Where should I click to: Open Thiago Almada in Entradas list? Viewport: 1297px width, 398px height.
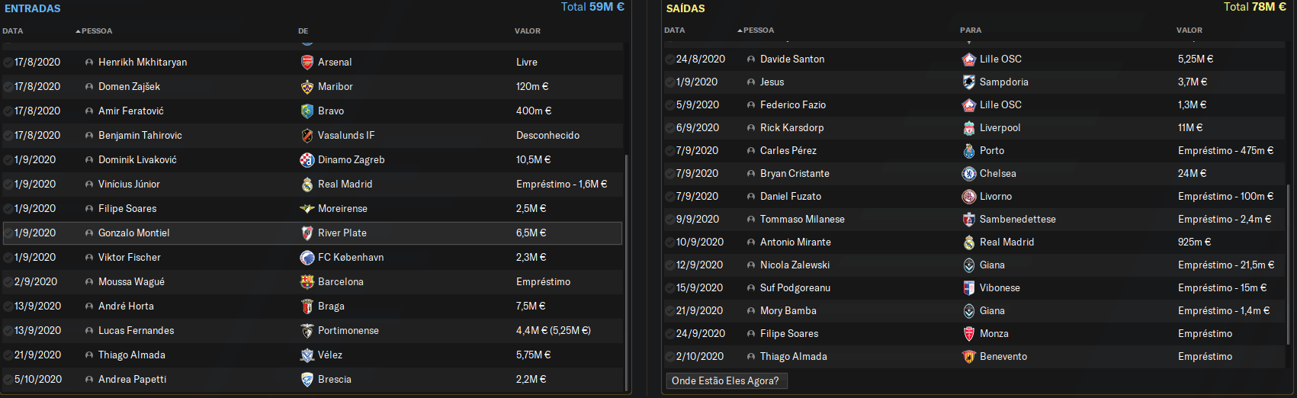pyautogui.click(x=132, y=355)
